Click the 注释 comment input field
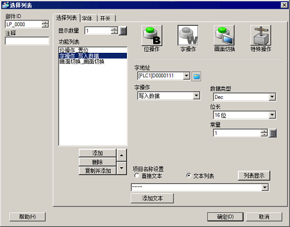 pos(27,41)
